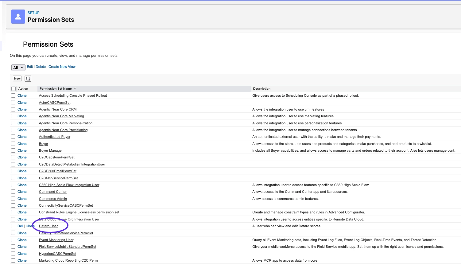Clone the Event Monitoring User set

[x=22, y=240]
